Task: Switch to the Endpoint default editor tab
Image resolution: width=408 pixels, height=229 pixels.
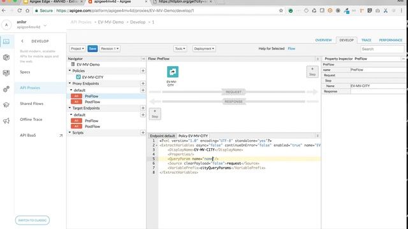Action: coord(163,135)
